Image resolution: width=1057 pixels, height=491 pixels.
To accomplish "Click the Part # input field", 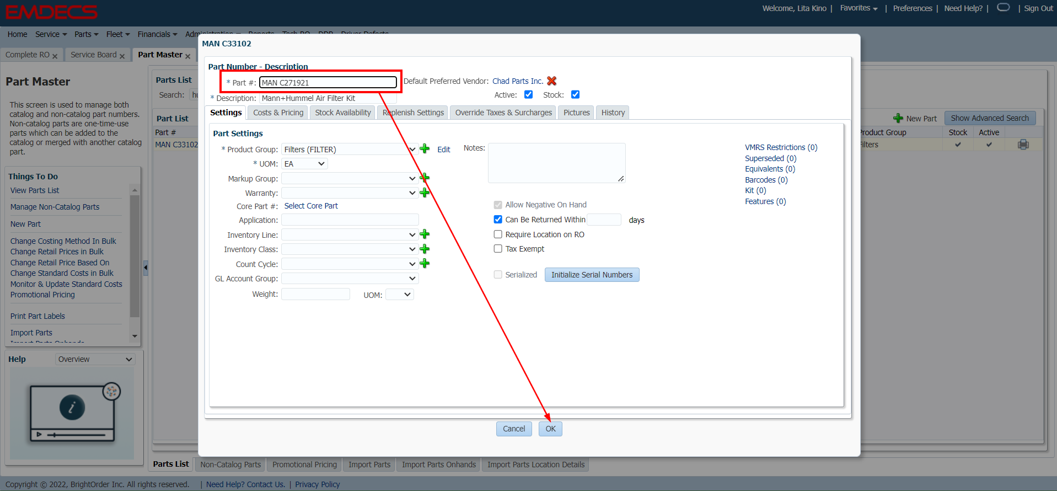I will [x=328, y=83].
